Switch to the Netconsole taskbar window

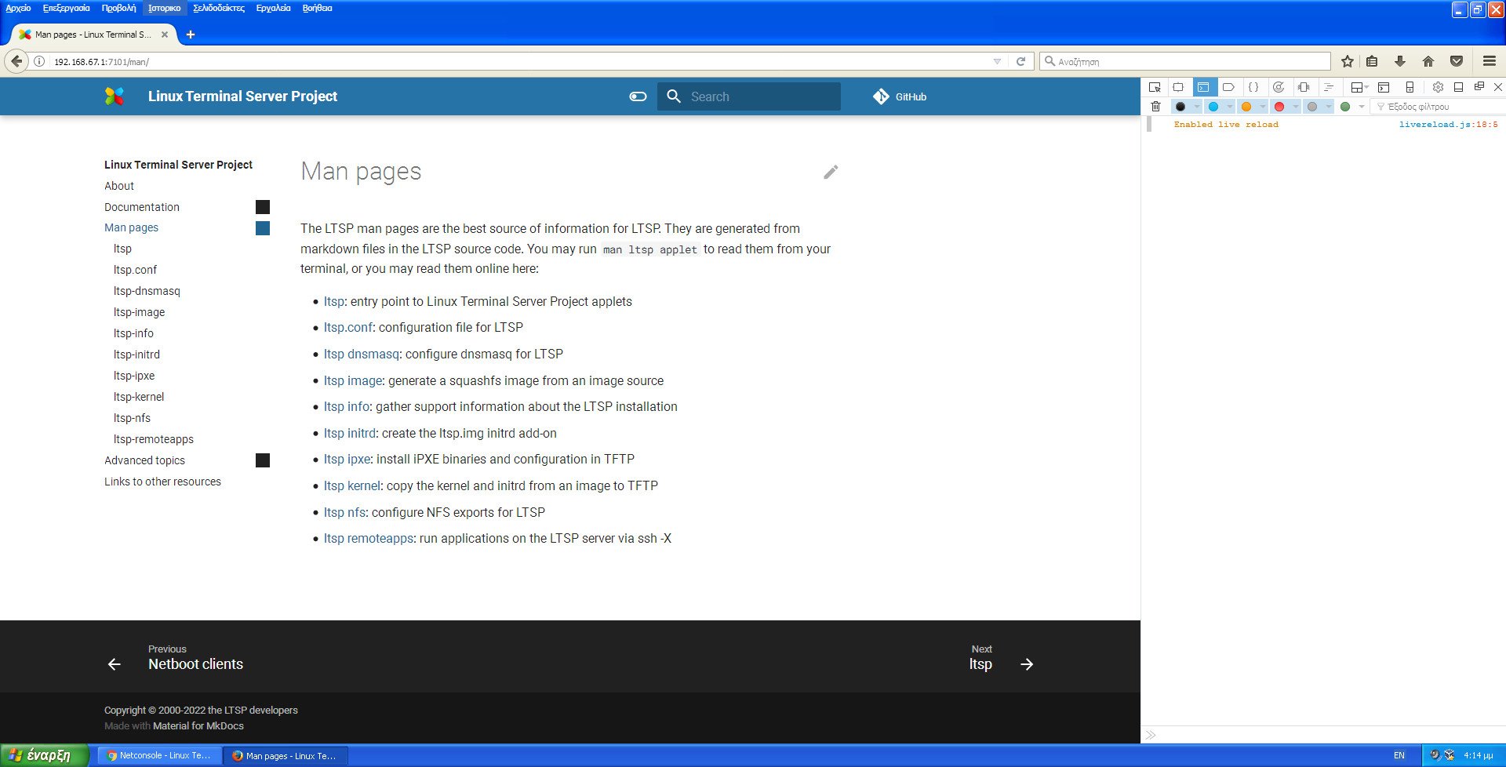click(x=159, y=755)
